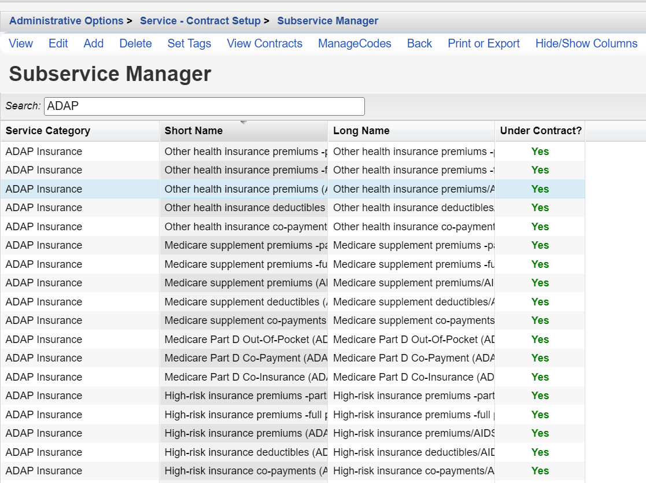The height and width of the screenshot is (483, 646).
Task: Select row Other health insurance premiums -p
Action: tap(293, 152)
